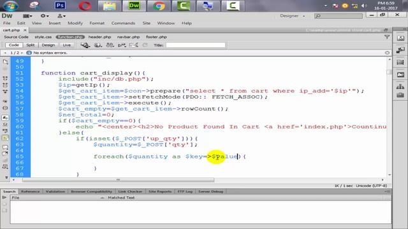Screen dimensions: 408x229
Task: Open the Window menu
Action: tap(166, 23)
